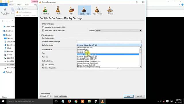The width and height of the screenshot is (184, 104).
Task: Cancel the preferences dialog
Action: pyautogui.click(x=139, y=96)
